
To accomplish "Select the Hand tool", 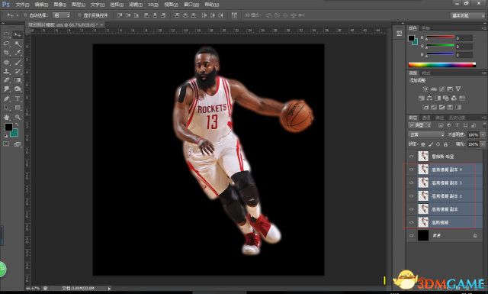I will (7, 118).
